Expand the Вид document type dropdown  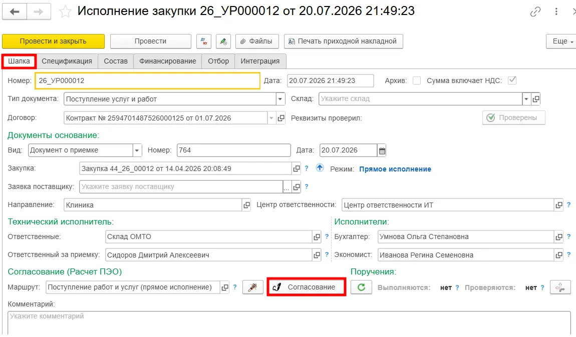tap(137, 150)
